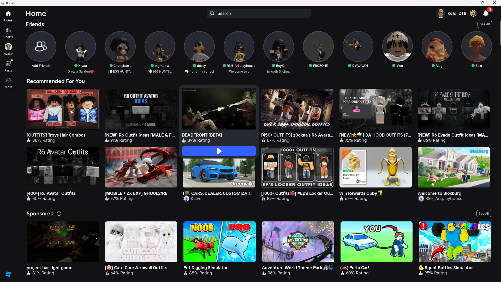Open friend dessy's avatar
This screenshot has height=282, width=501.
[x=199, y=46]
